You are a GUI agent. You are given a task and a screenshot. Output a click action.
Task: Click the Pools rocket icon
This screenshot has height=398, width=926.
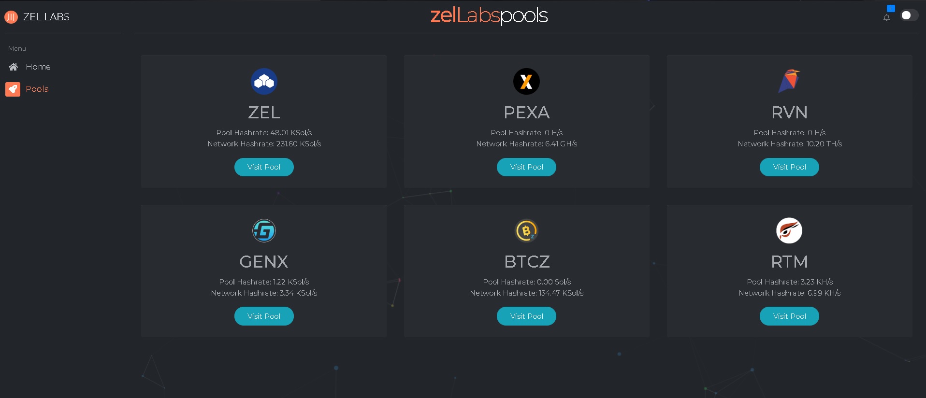click(x=13, y=89)
